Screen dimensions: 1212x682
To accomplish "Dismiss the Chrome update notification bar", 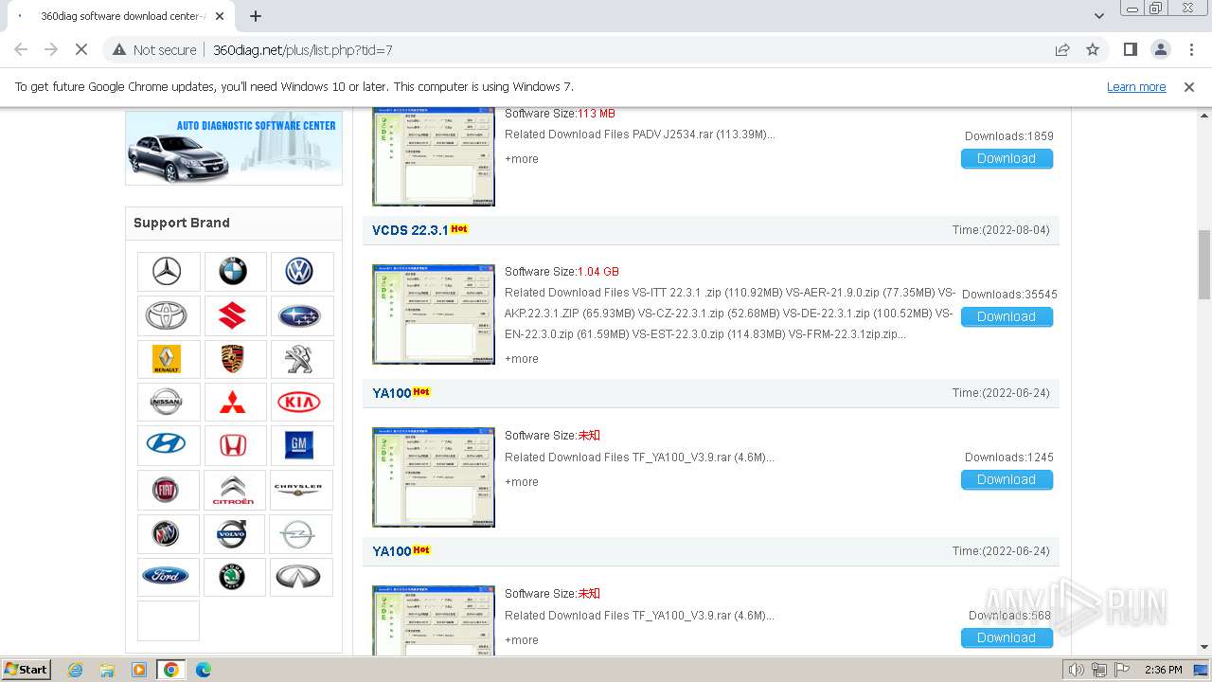I will pyautogui.click(x=1189, y=86).
